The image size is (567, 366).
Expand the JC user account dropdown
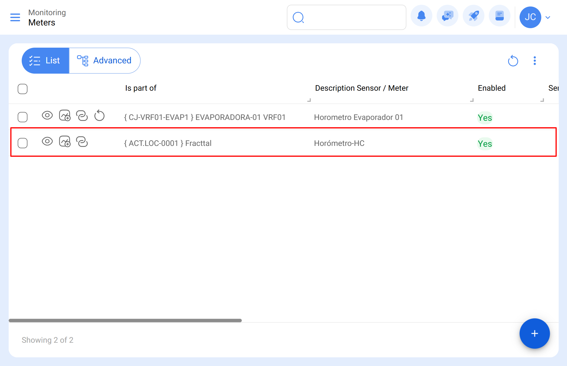[x=548, y=17]
